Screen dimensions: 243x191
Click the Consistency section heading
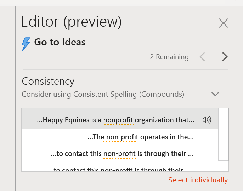point(48,81)
